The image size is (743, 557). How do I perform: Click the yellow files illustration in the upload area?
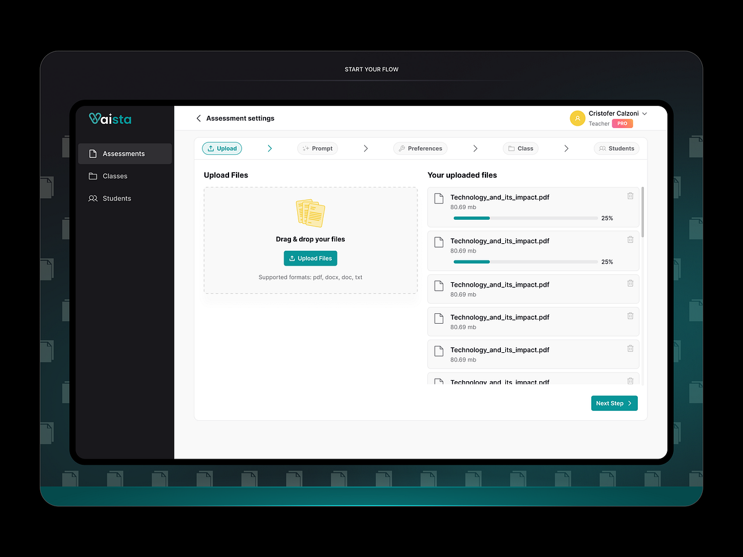coord(310,213)
